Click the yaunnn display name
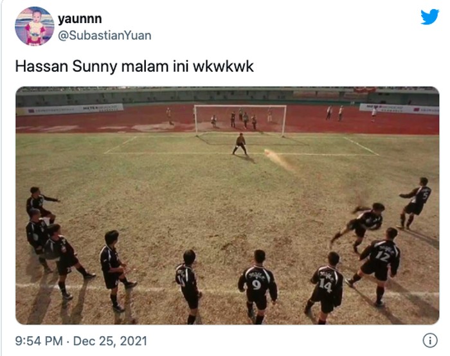 tap(80, 19)
